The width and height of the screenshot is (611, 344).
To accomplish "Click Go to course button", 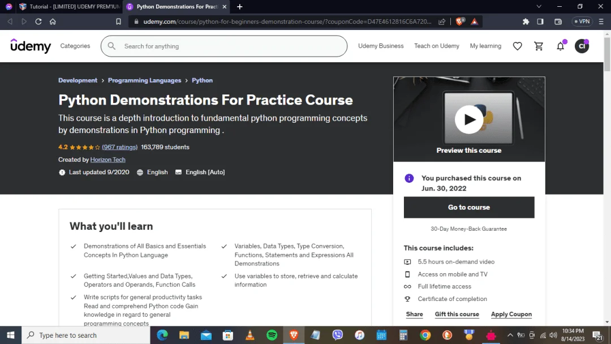I will (x=469, y=207).
